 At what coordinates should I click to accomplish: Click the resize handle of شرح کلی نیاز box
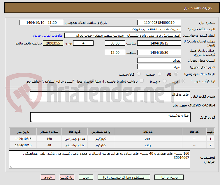click(x=31, y=100)
